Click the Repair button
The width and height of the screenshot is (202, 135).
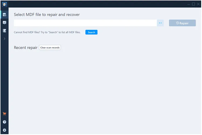182,23
